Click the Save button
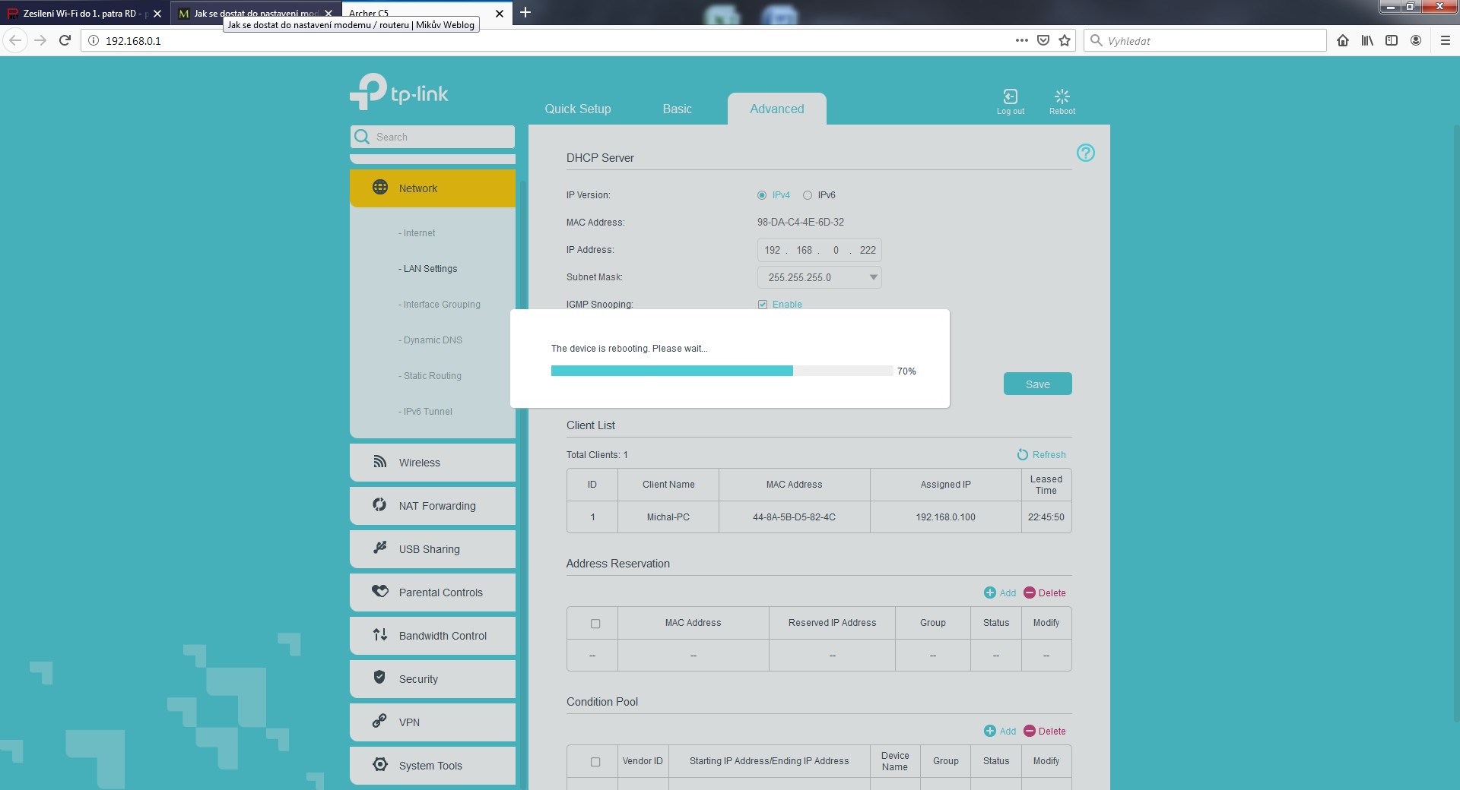The image size is (1460, 790). click(x=1038, y=384)
